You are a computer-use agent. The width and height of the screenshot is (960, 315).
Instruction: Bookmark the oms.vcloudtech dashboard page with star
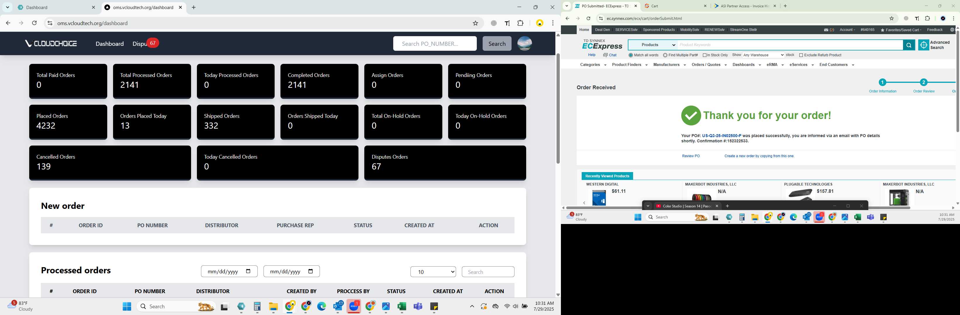475,23
